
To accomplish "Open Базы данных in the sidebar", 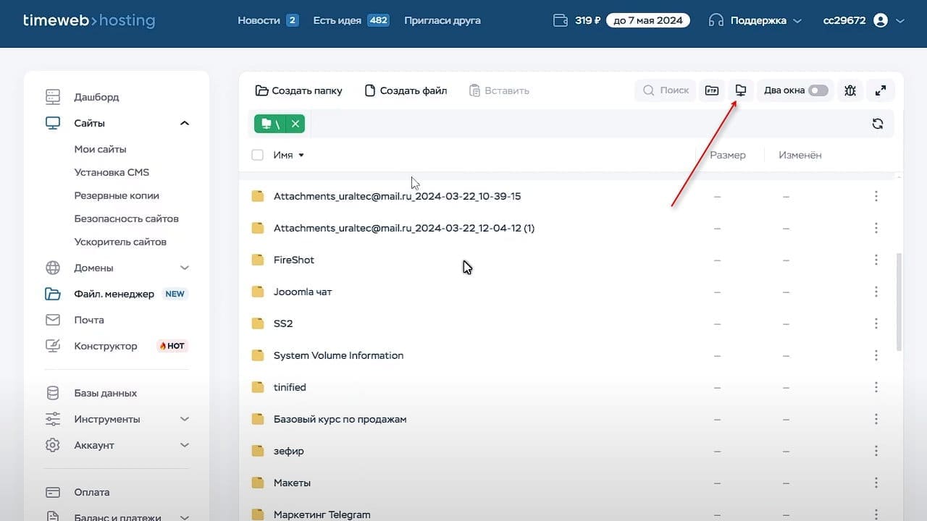I will 105,394.
